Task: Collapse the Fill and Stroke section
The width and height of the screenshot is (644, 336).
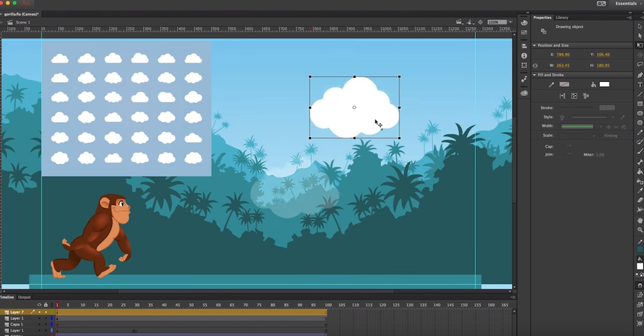Action: point(535,75)
